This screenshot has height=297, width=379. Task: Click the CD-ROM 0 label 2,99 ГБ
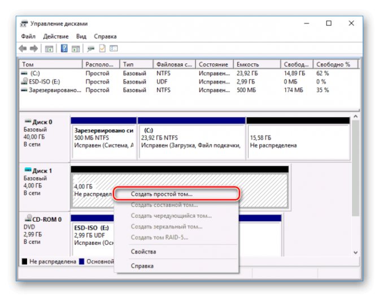[x=33, y=235]
